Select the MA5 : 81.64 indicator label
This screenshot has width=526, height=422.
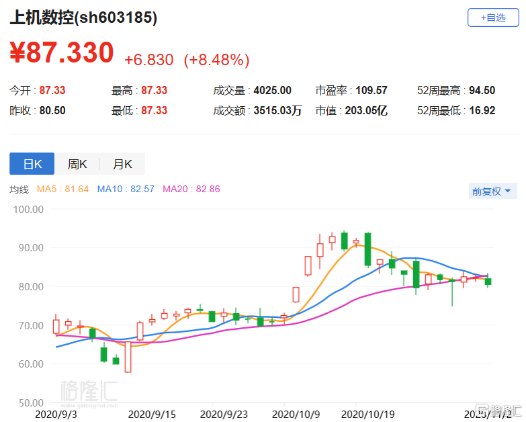click(x=62, y=189)
